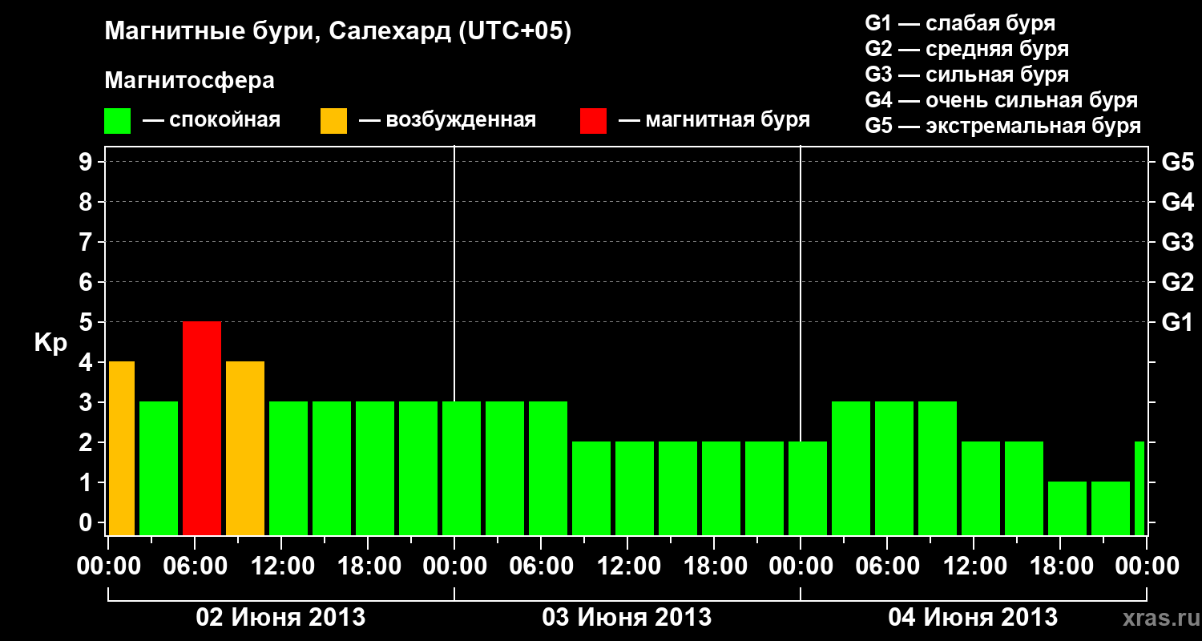
Task: Click the '03 Июня 2013' date label
Action: point(627,618)
